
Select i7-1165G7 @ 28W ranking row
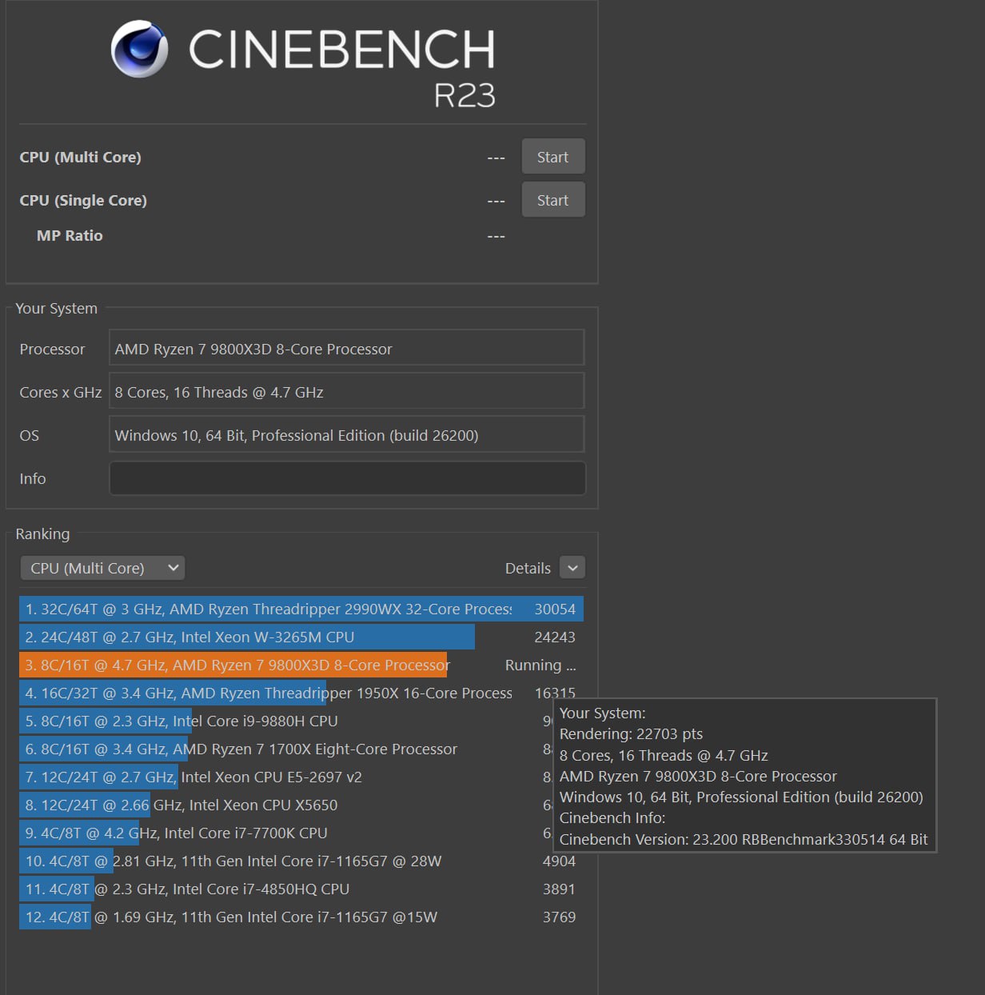pyautogui.click(x=301, y=861)
